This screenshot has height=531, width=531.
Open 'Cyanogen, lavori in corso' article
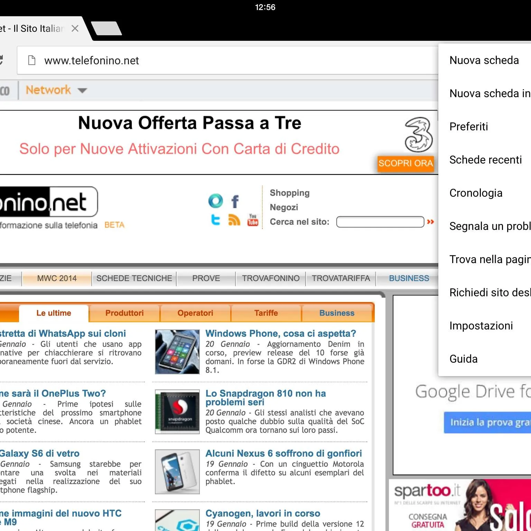coord(263,513)
